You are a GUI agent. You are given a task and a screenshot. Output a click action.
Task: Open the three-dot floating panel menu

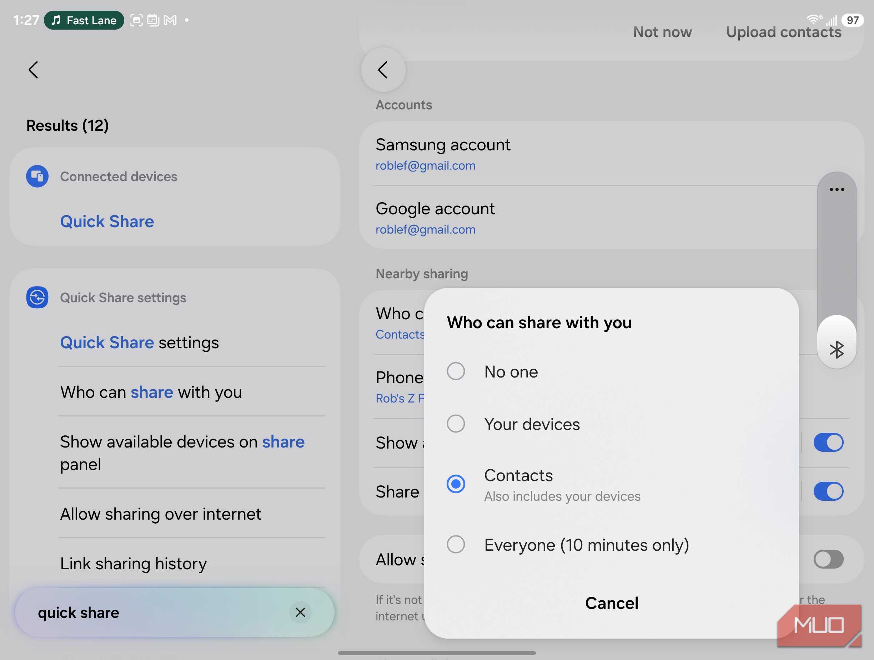pos(837,189)
